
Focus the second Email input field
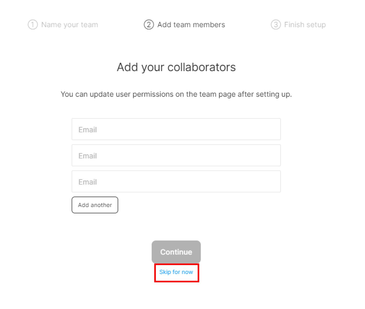(x=176, y=155)
